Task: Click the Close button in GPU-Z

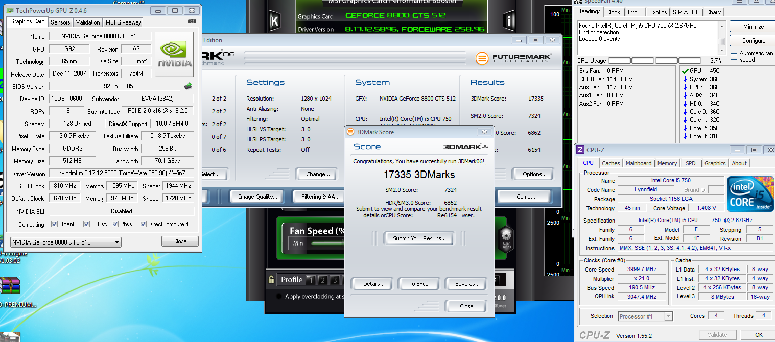Action: tap(180, 241)
